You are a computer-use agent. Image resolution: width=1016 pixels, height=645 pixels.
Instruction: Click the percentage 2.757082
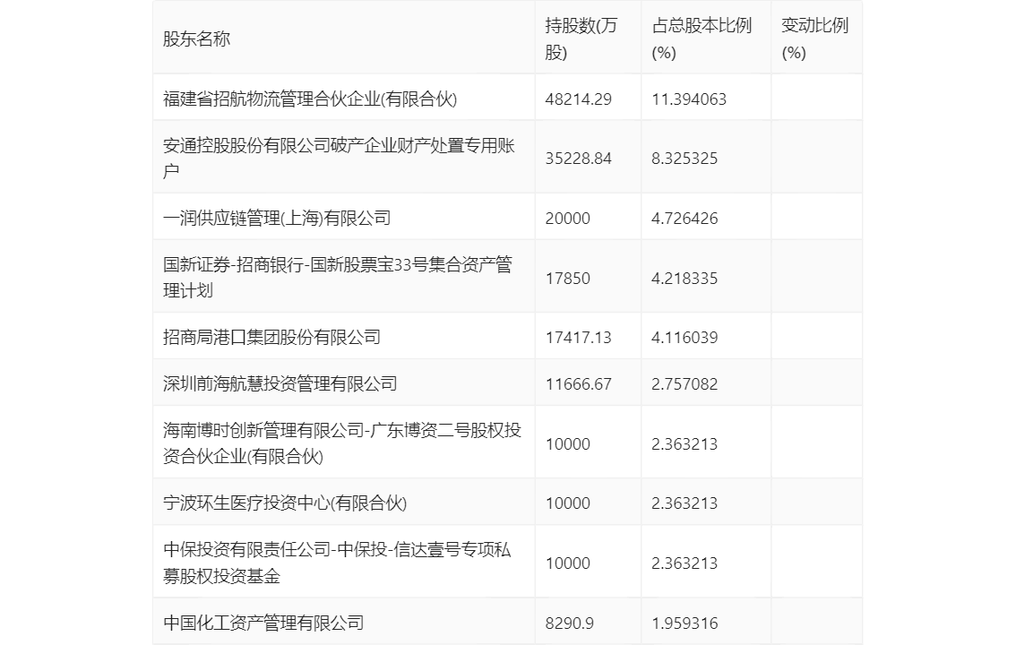pyautogui.click(x=685, y=384)
